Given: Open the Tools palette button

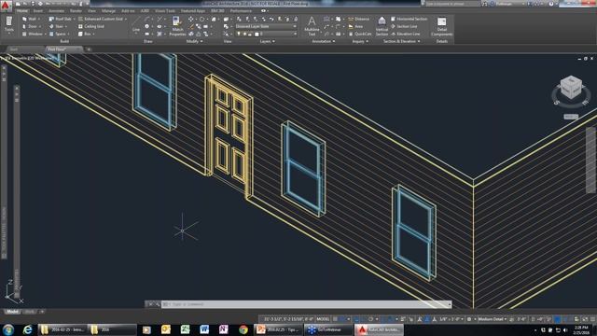Looking at the screenshot, I should pyautogui.click(x=8, y=24).
